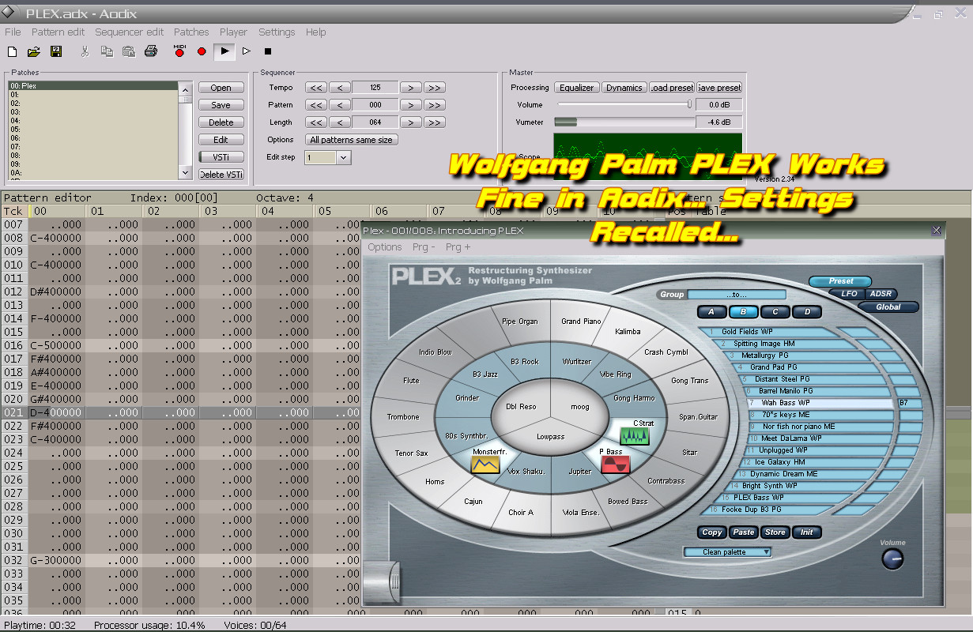The height and width of the screenshot is (632, 973).
Task: Select the Monsterfr. oscillator waveform icon
Action: [485, 465]
